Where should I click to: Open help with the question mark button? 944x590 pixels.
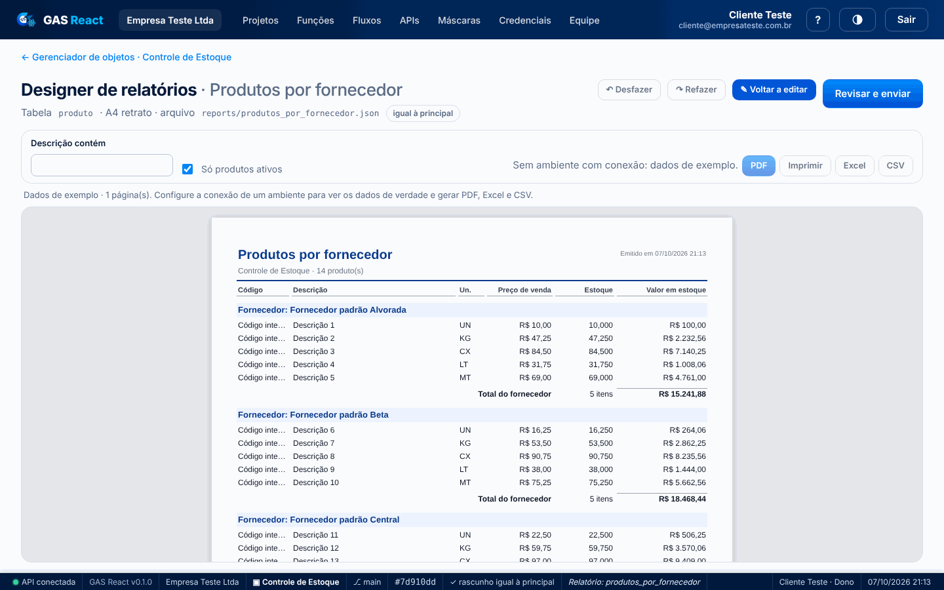pos(817,20)
